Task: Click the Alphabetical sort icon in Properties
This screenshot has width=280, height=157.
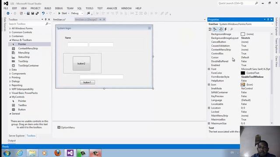Action: 215,29
